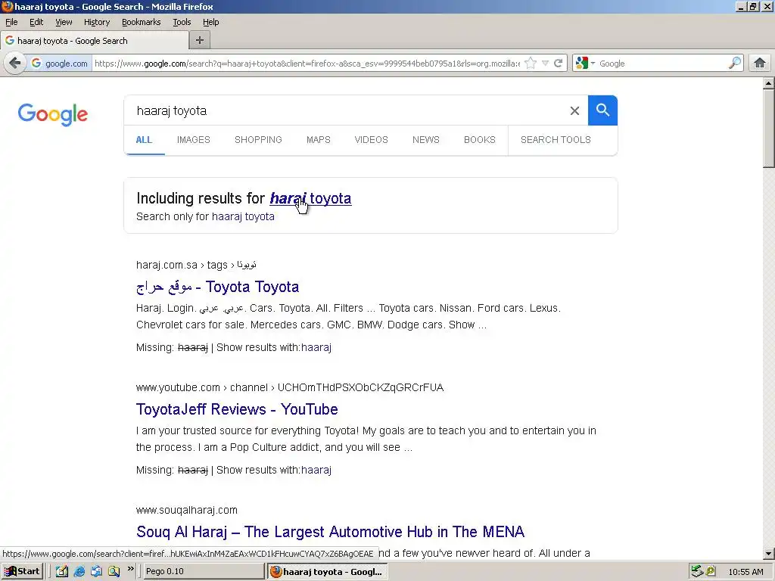Switch to the NEWS tab
The width and height of the screenshot is (775, 581).
tap(426, 140)
